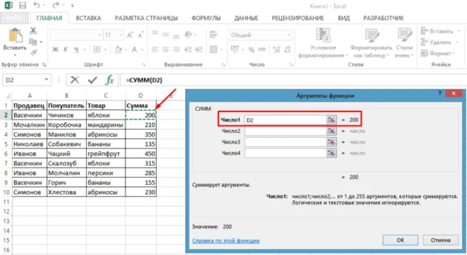Click the Число3 range selector icon
This screenshot has width=467, height=255.
[x=331, y=142]
